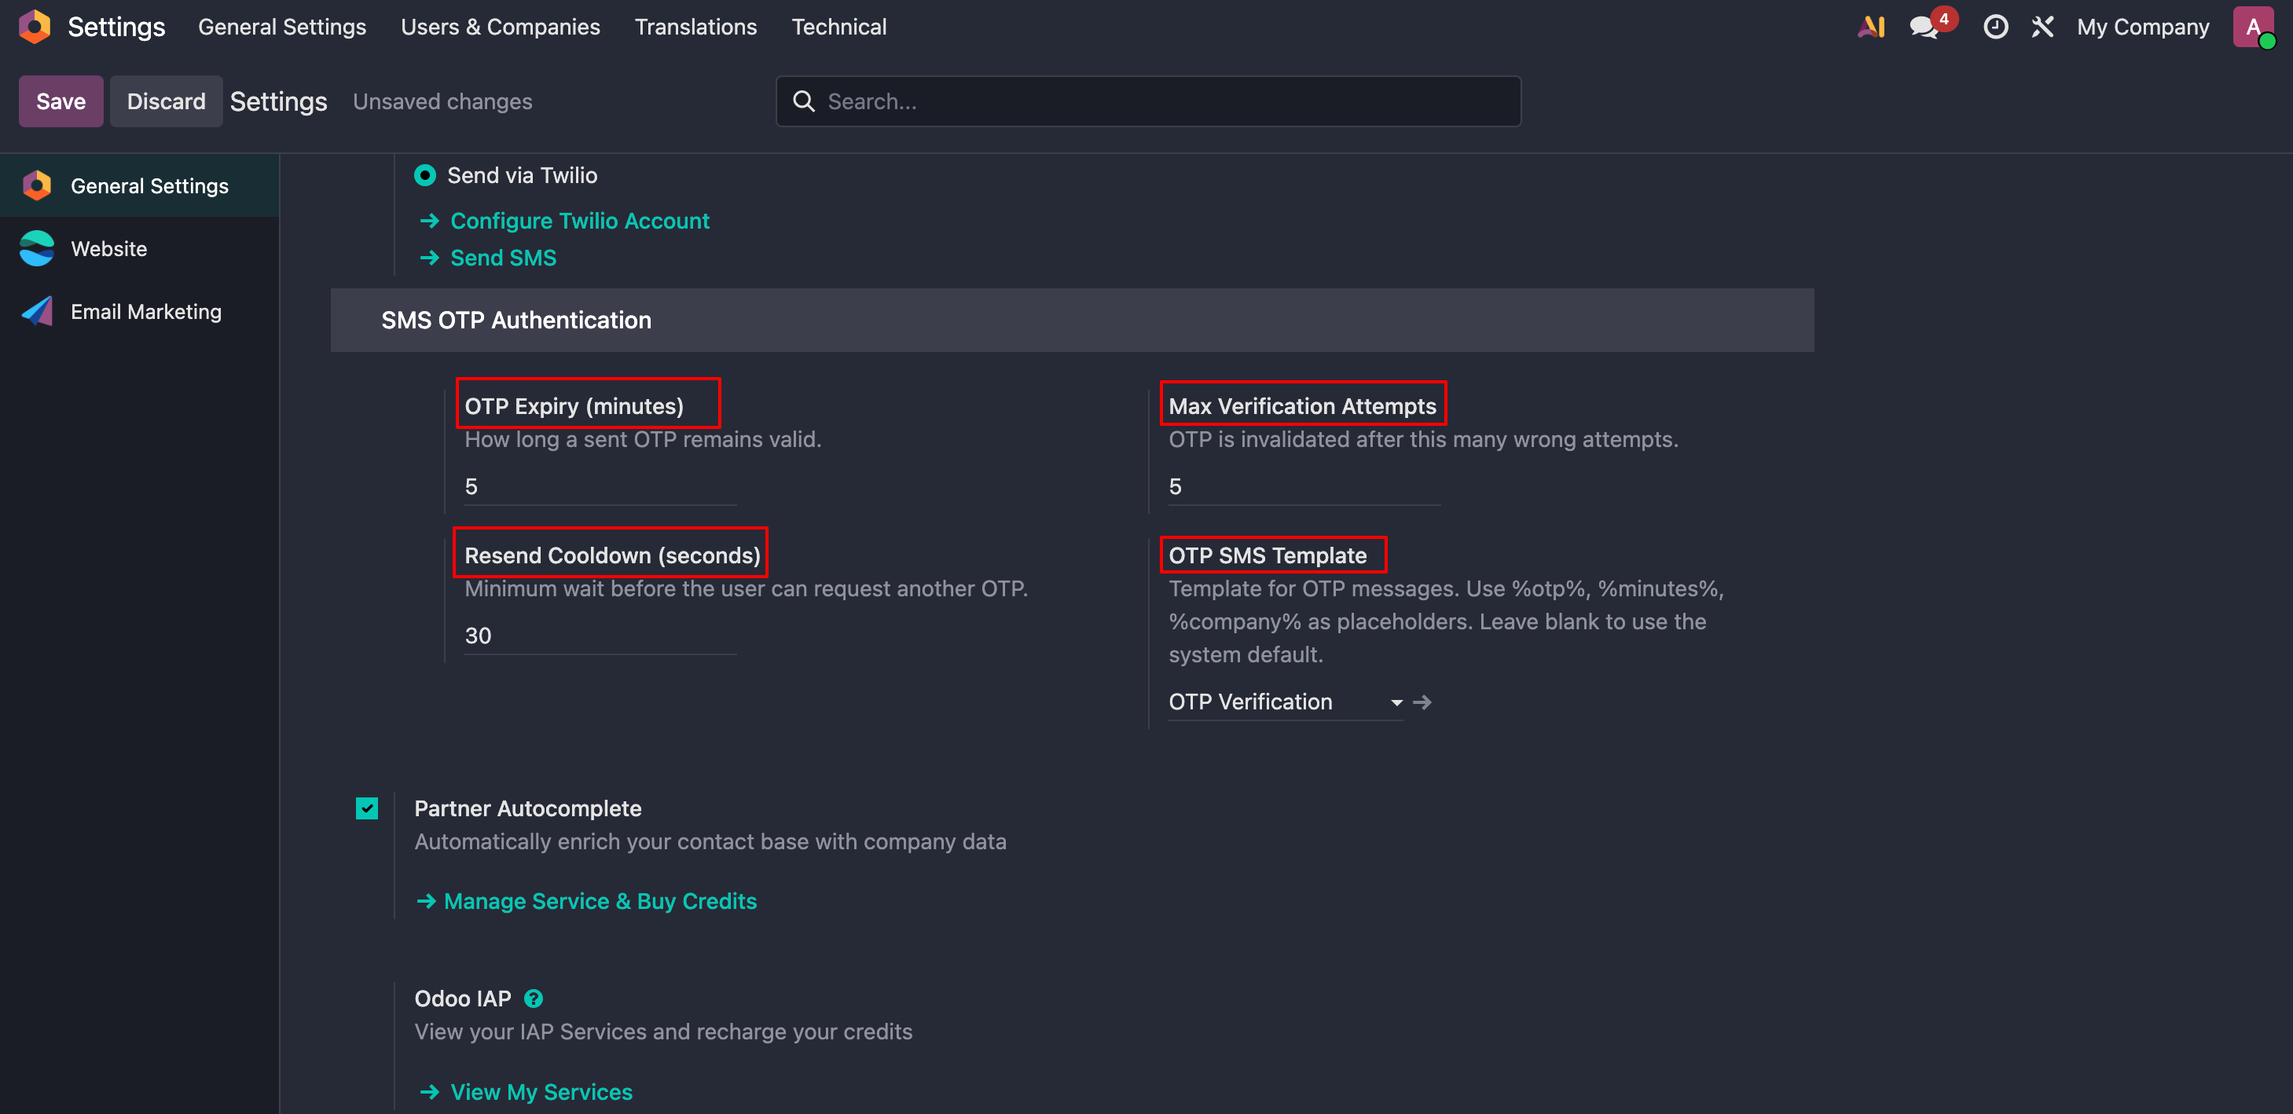Toggle the Partner Autocomplete checkbox

tap(367, 808)
